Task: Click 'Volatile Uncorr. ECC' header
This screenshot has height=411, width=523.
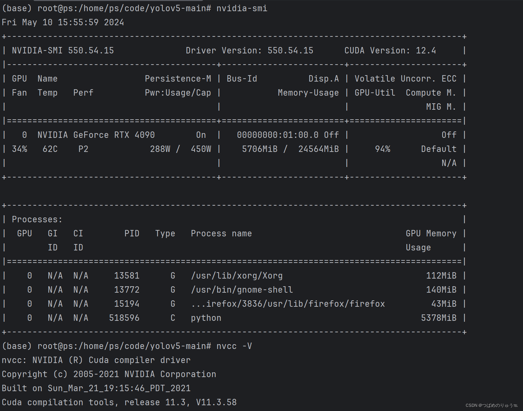Action: click(406, 79)
